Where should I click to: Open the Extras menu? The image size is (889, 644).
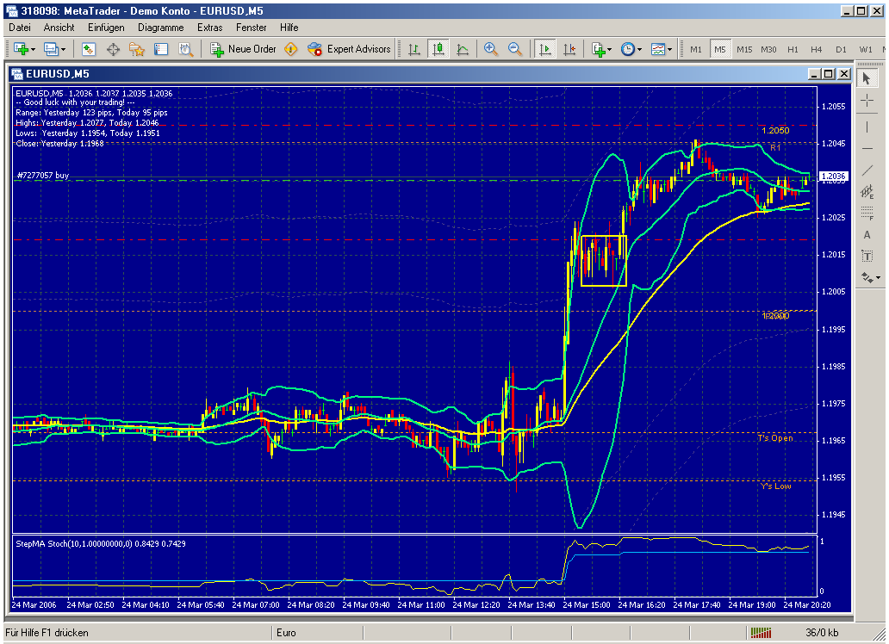click(x=210, y=28)
